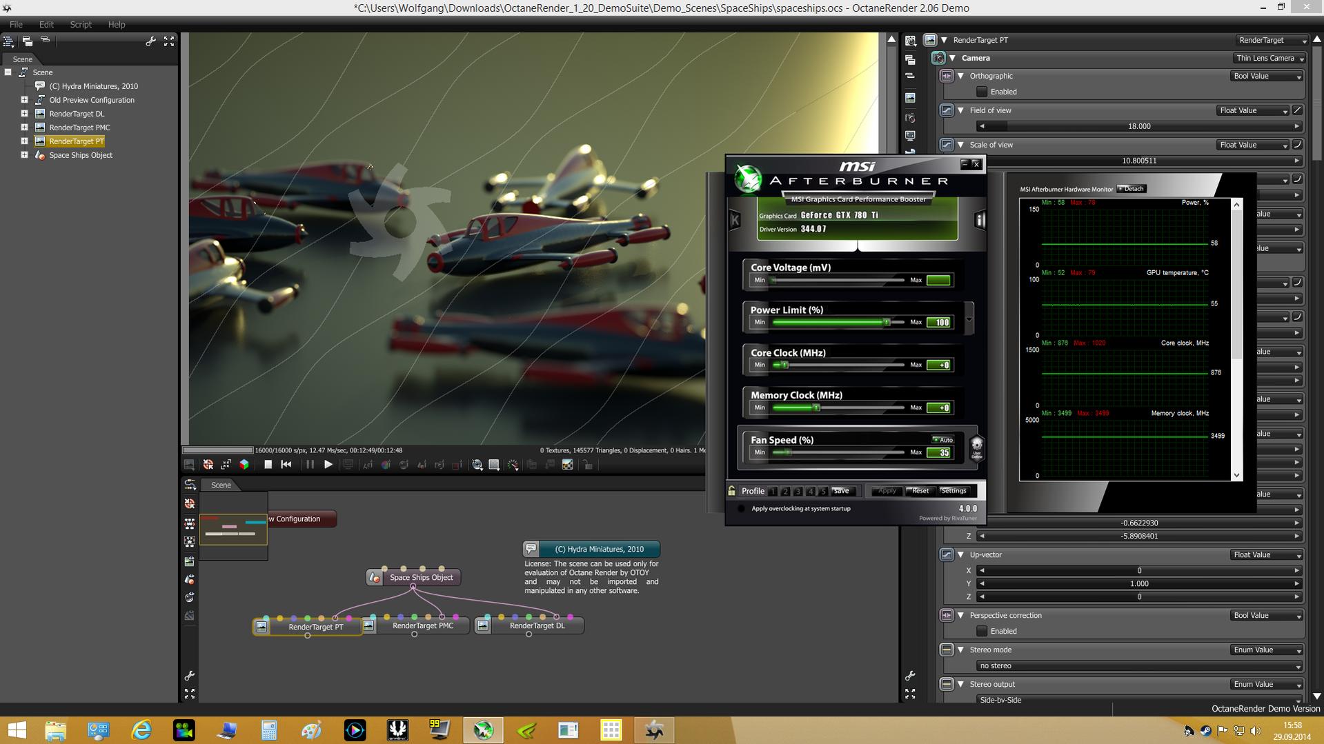Maximize the outliner panel with expand icon
The height and width of the screenshot is (744, 1324).
click(x=169, y=41)
